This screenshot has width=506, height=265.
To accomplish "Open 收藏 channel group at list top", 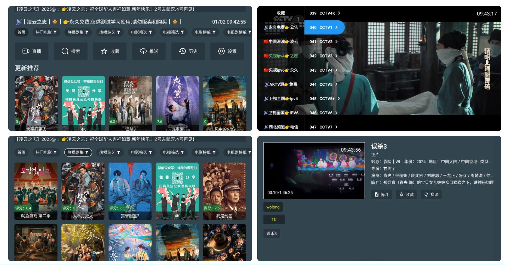I will [x=281, y=13].
